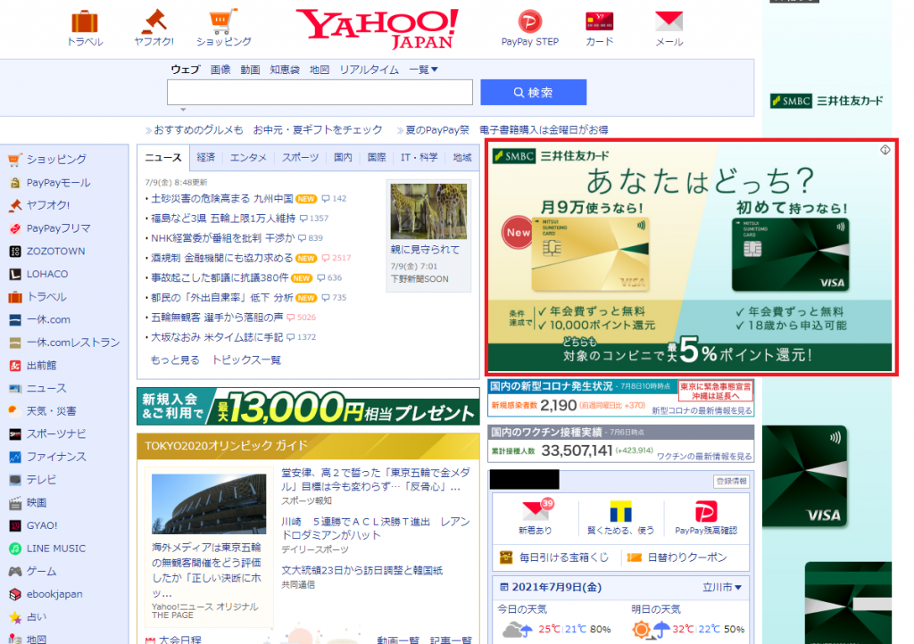914x644 pixels.
Task: Click the 占い star sidebar icon
Action: coord(15,617)
